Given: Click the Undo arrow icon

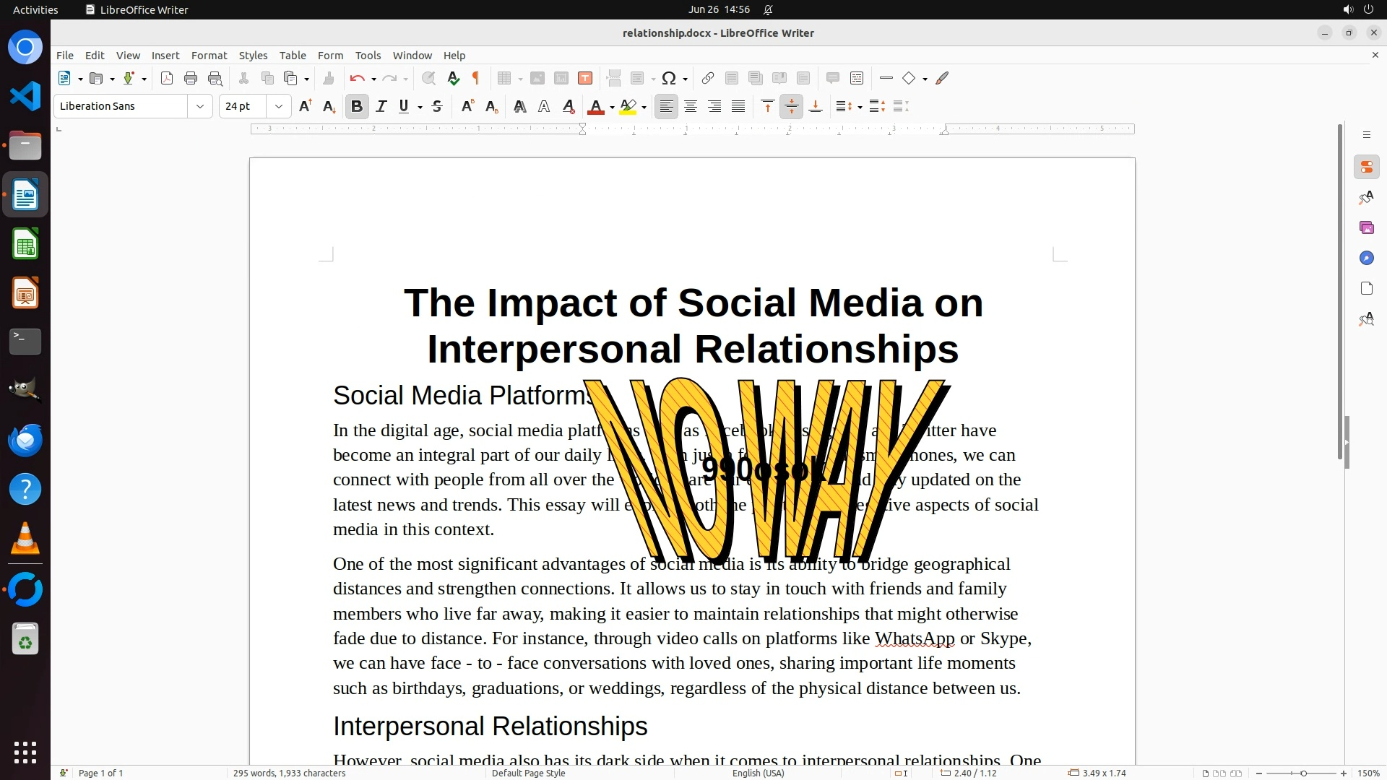Looking at the screenshot, I should click(x=357, y=79).
